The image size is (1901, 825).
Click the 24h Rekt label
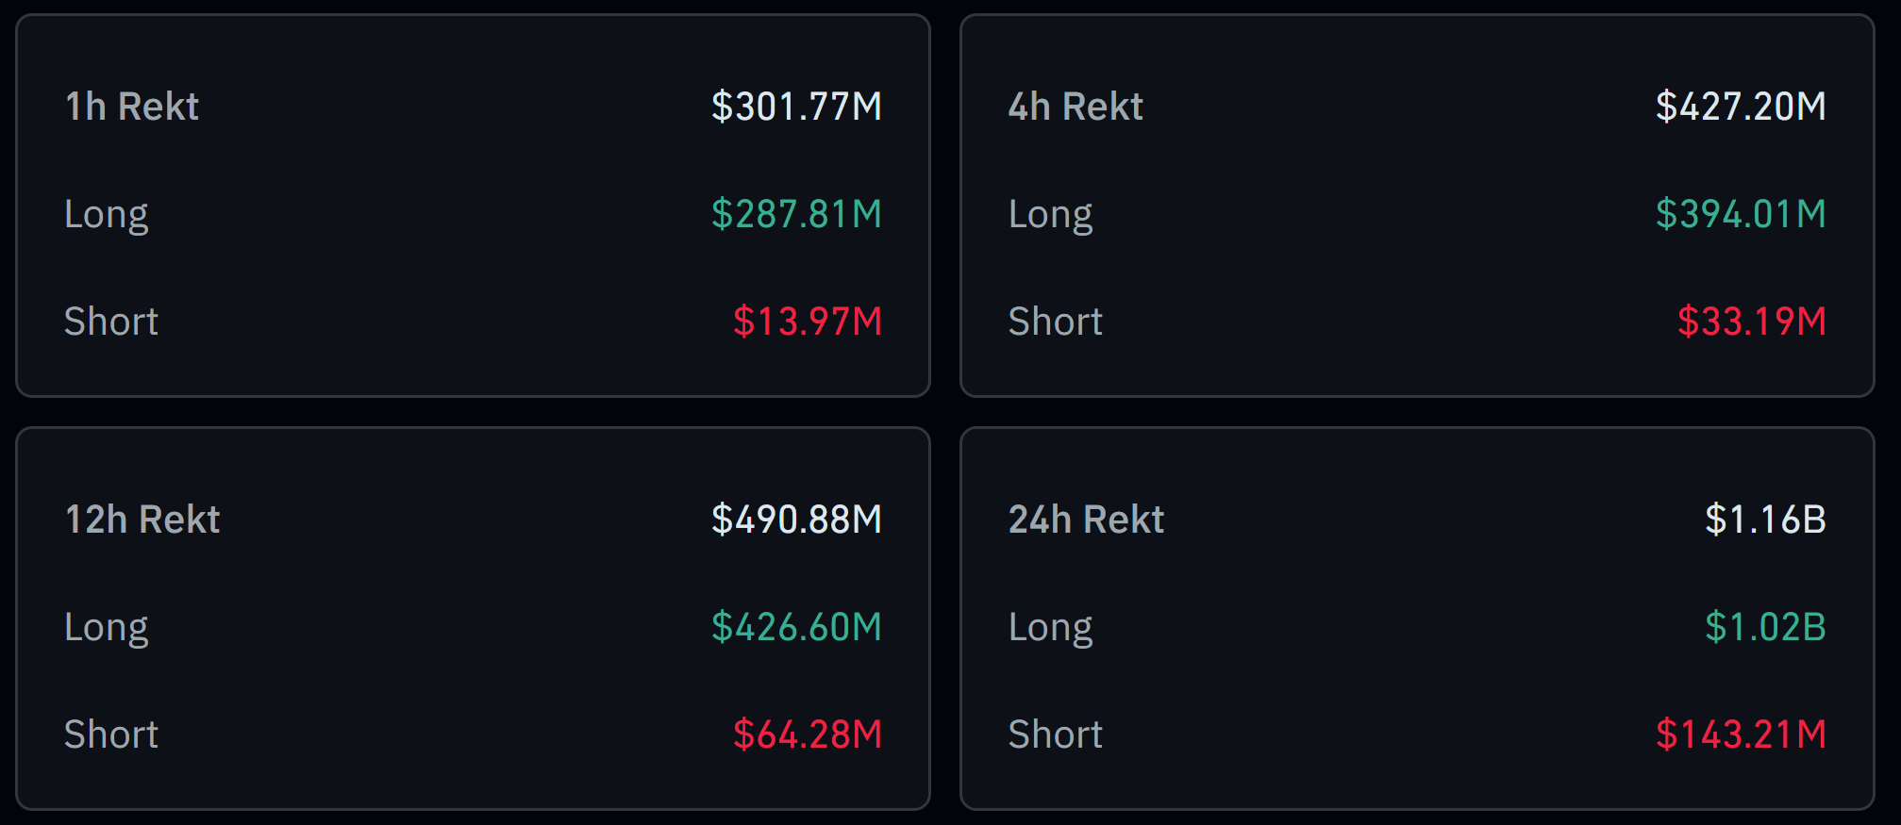(1087, 520)
